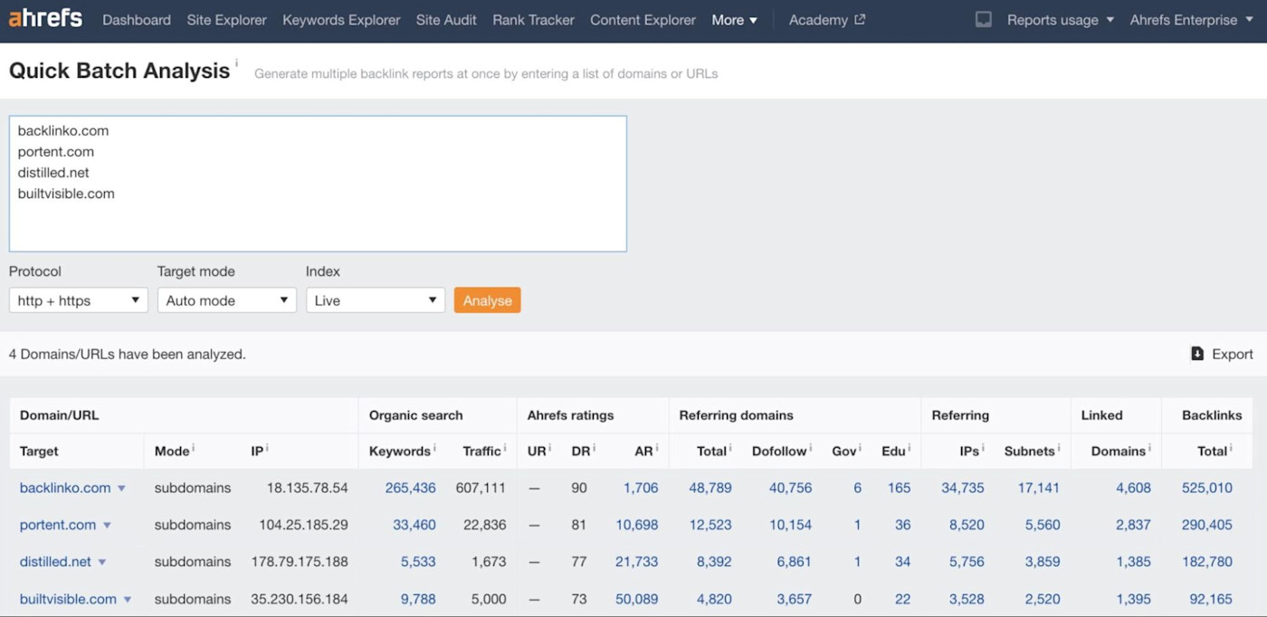Click the Export download icon
The image size is (1267, 617).
[x=1197, y=354]
